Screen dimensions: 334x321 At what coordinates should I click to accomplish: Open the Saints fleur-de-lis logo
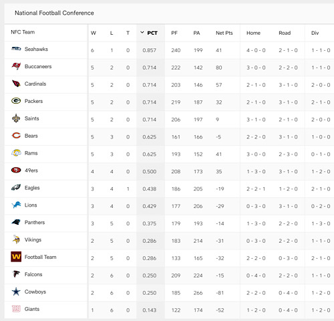[16, 118]
